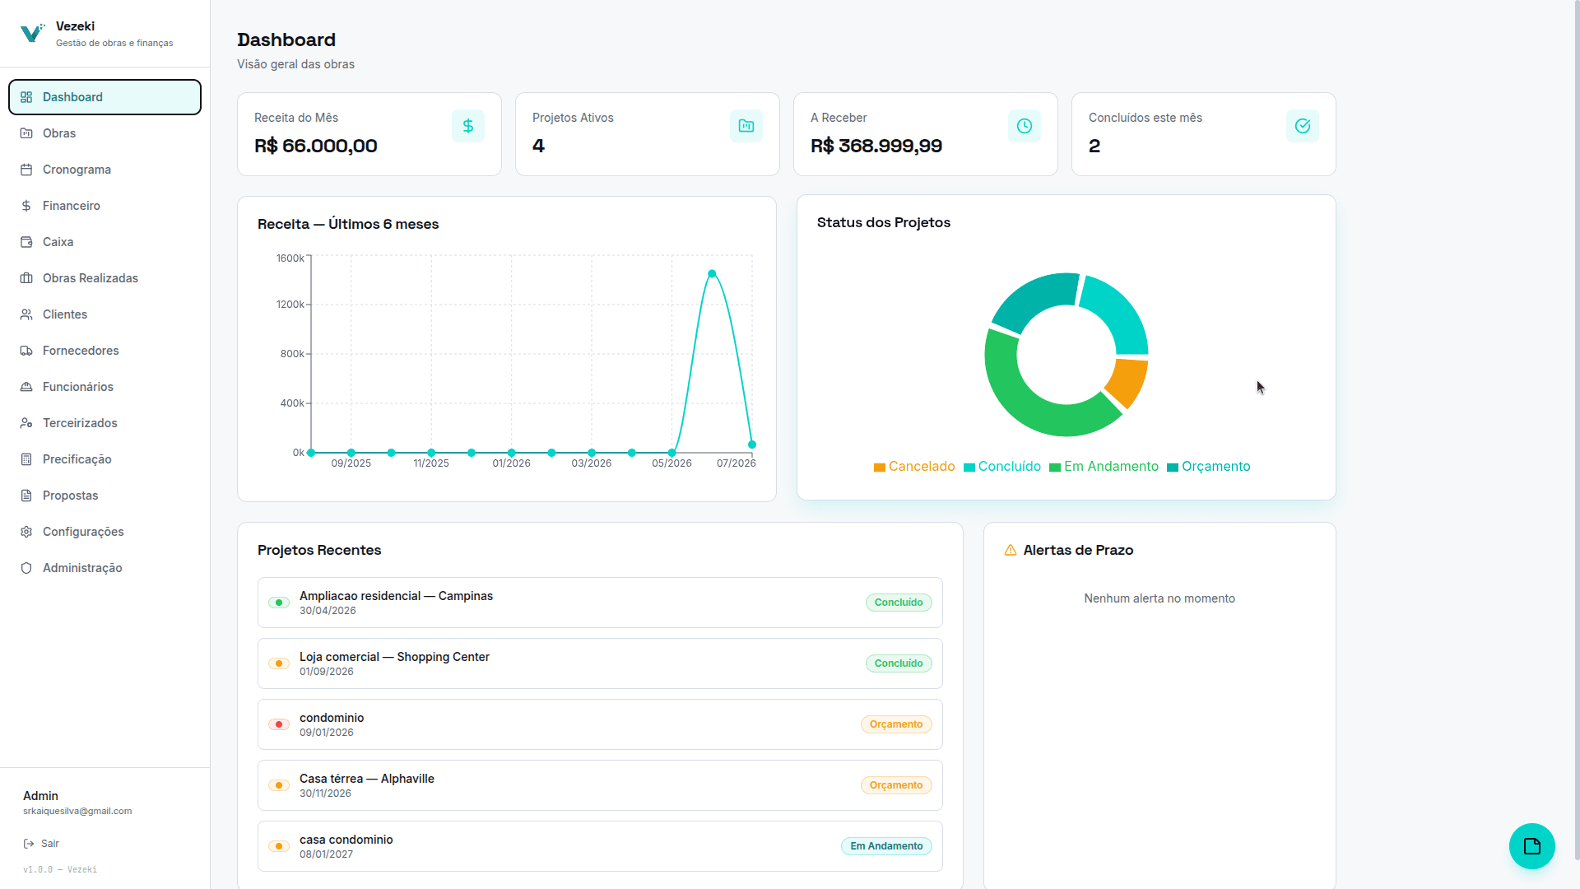Click the folder icon in Projetos Ativos card
This screenshot has width=1580, height=889.
click(x=746, y=126)
